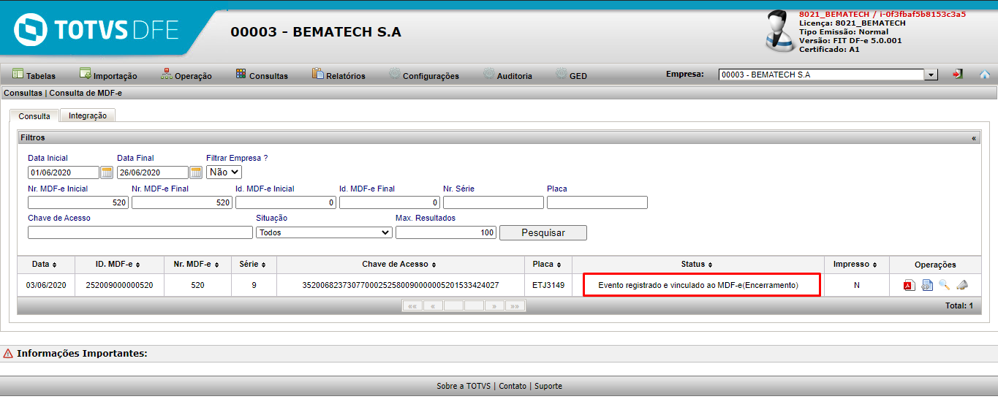The width and height of the screenshot is (998, 410).
Task: Click the access key 35200682373077000252580090000005201533424027
Action: (x=401, y=285)
